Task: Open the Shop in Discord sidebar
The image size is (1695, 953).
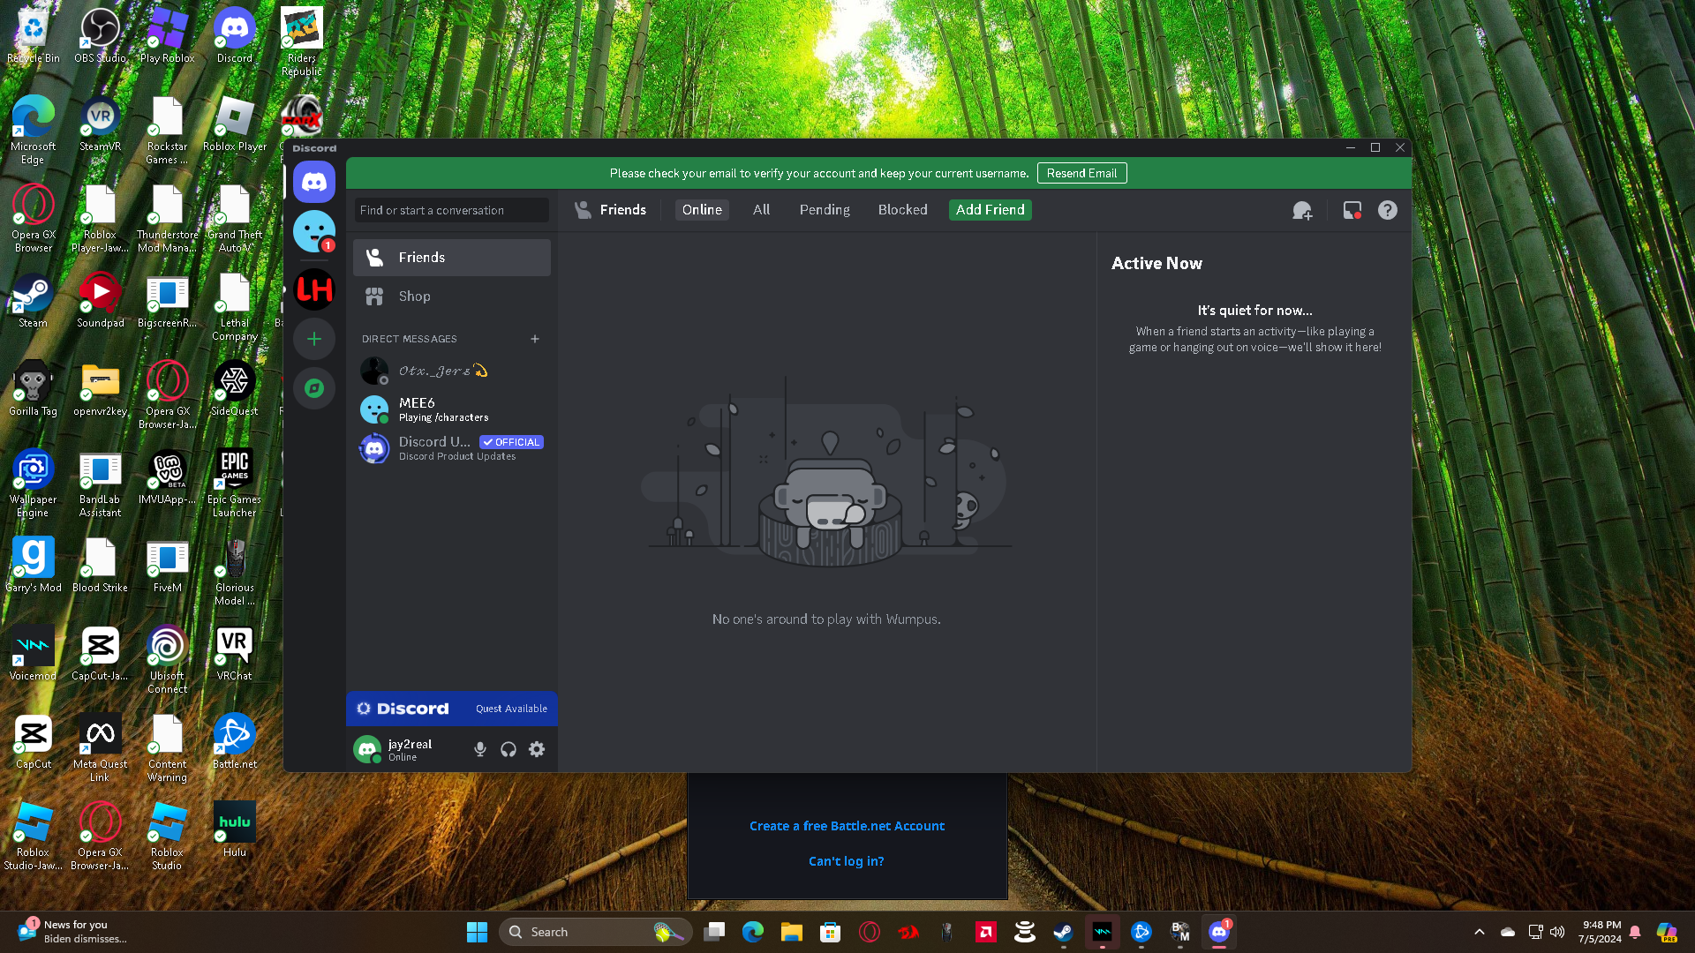Action: pos(452,296)
